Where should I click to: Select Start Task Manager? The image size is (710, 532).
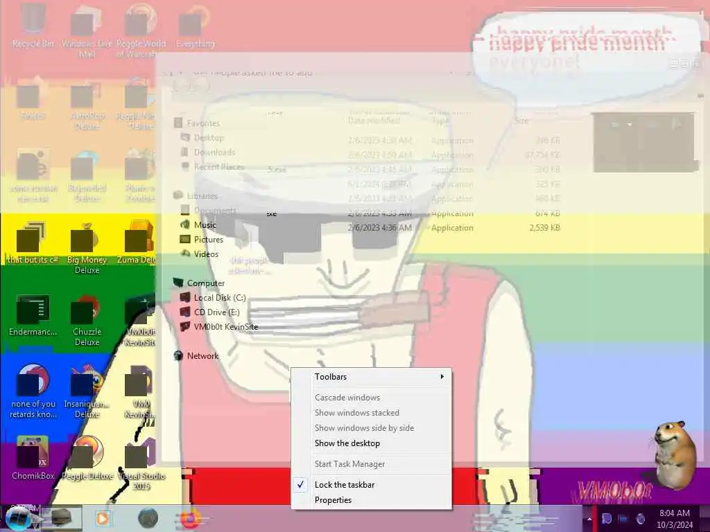[x=372, y=463]
